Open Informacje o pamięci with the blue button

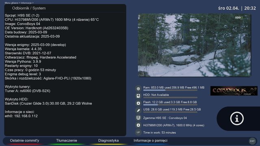click(150, 141)
